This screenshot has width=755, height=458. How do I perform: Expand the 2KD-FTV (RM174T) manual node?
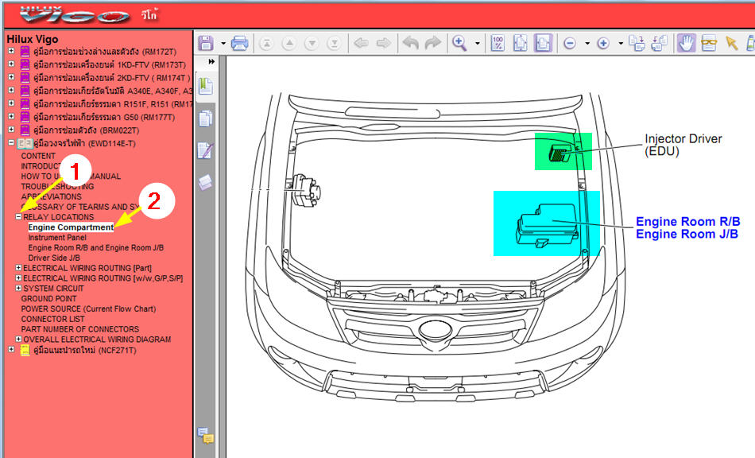[x=11, y=76]
